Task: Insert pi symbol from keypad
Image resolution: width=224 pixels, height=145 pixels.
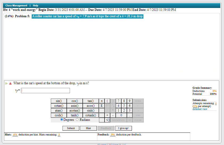Action: pos(102,101)
